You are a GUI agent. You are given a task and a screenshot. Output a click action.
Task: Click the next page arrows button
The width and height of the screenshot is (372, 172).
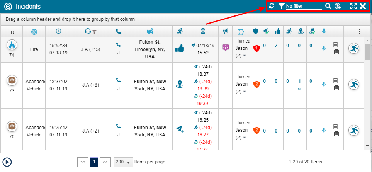[x=105, y=162]
